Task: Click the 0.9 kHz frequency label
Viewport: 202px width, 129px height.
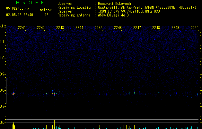Action: [x=3, y=74]
